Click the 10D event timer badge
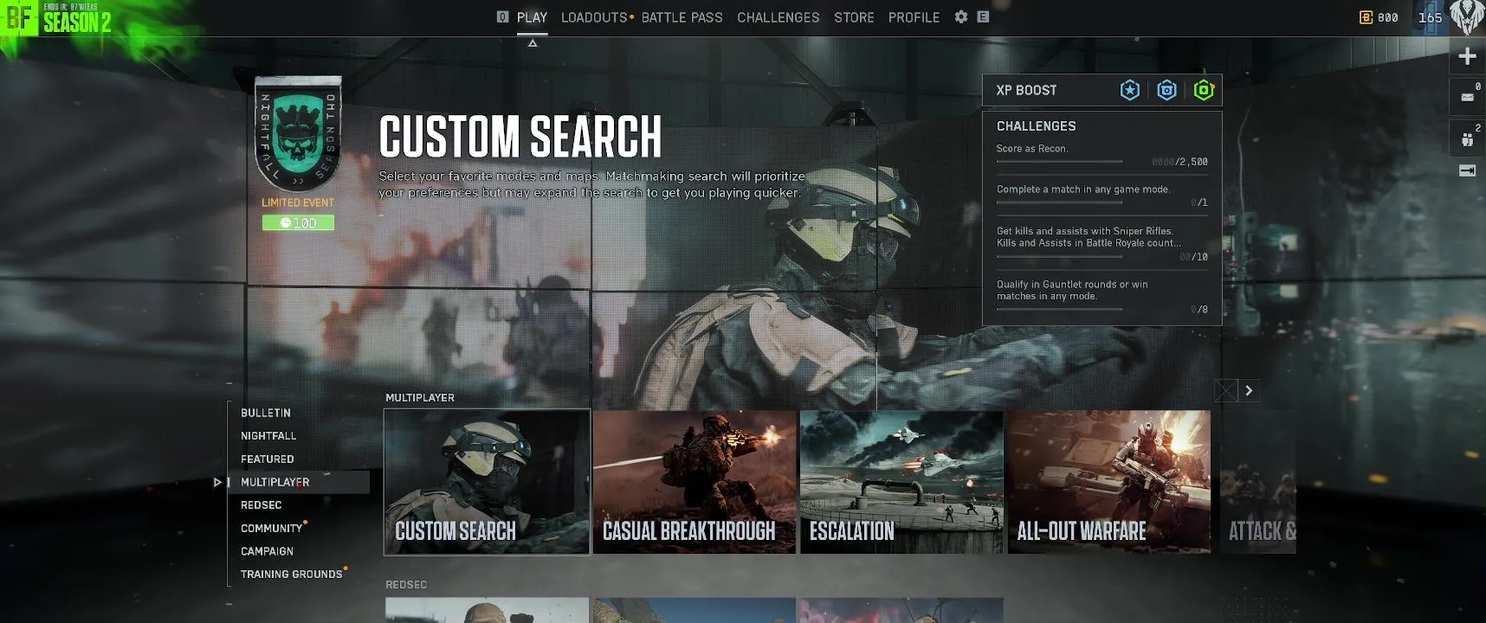This screenshot has height=623, width=1486. click(x=298, y=223)
